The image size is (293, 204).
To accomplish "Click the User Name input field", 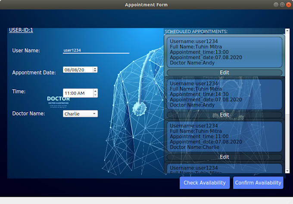I will 96,50.
